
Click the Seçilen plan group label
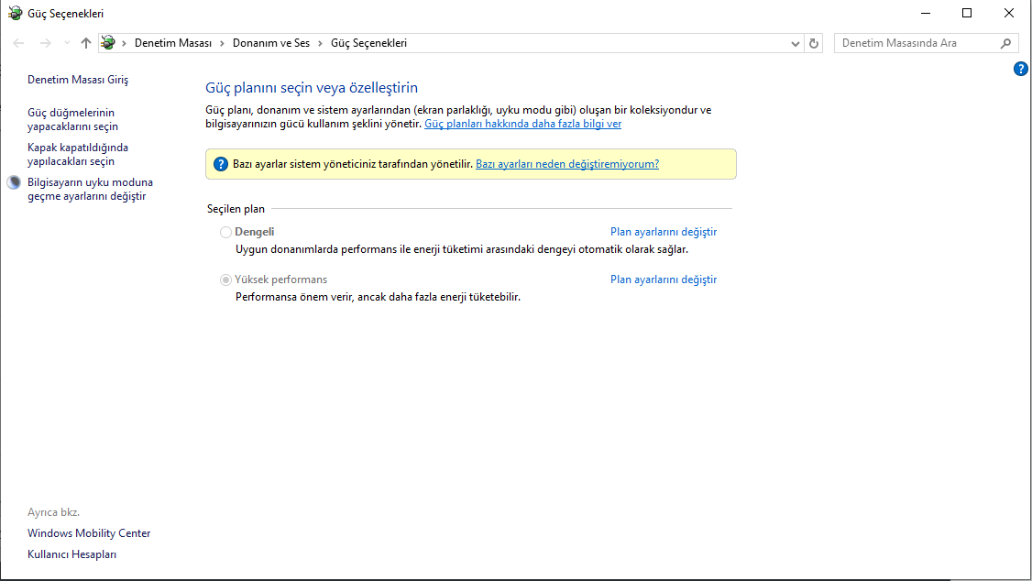(236, 209)
